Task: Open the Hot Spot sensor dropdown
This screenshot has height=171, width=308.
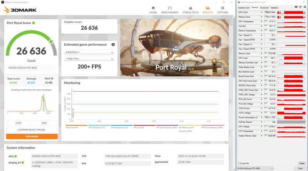Action: pyautogui.click(x=261, y=26)
